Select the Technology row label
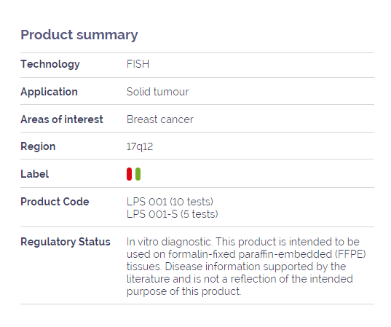This screenshot has width=391, height=327. (50, 64)
